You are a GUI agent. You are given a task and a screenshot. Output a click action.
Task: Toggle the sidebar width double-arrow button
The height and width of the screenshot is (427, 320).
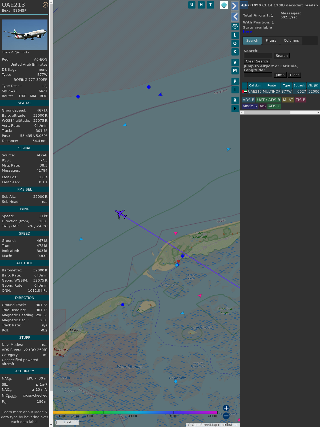click(244, 5)
